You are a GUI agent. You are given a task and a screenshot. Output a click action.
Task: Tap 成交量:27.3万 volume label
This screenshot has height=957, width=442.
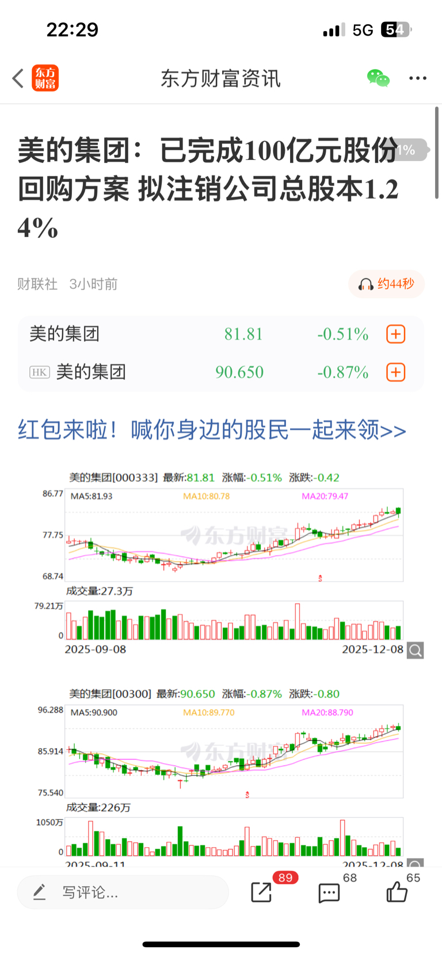(x=99, y=591)
